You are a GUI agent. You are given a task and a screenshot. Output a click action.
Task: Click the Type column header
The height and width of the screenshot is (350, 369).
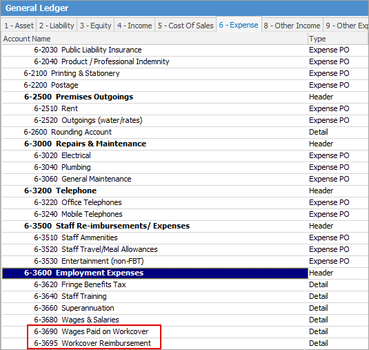338,39
